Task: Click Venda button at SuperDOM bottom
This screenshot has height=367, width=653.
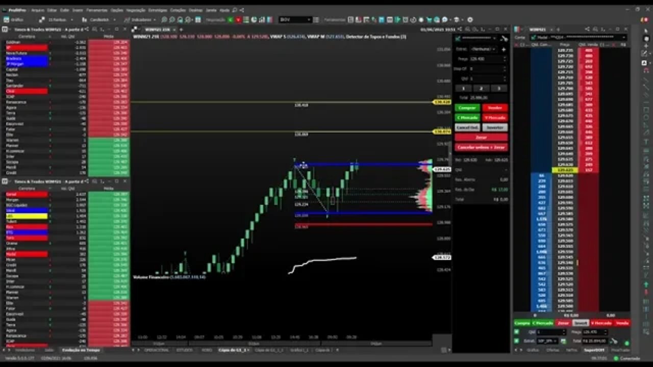Action: [622, 323]
